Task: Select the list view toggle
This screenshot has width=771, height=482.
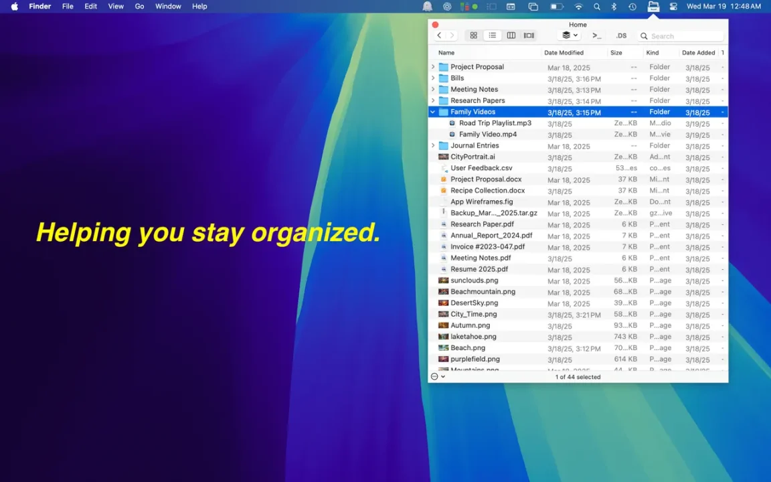Action: 492,35
